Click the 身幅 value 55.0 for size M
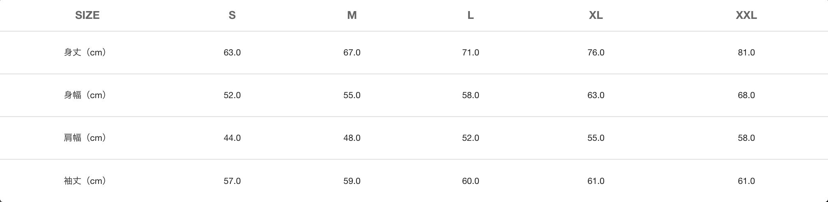 coord(352,95)
